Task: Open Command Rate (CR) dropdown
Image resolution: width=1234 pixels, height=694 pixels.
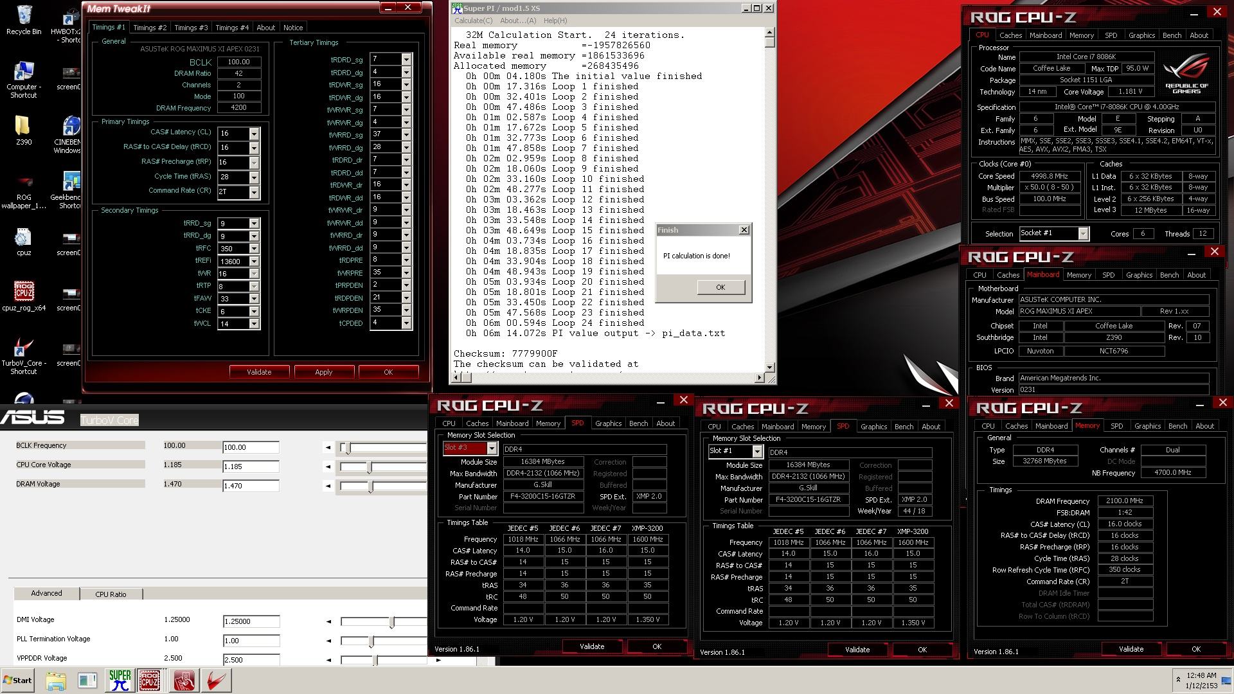Action: (254, 192)
